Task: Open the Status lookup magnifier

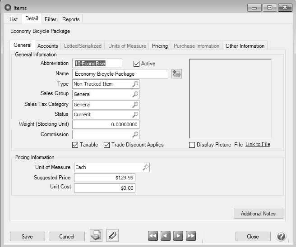Action: [x=135, y=114]
